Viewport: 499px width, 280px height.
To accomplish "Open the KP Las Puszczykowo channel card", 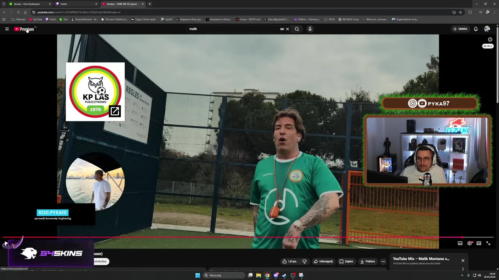I will (x=95, y=92).
